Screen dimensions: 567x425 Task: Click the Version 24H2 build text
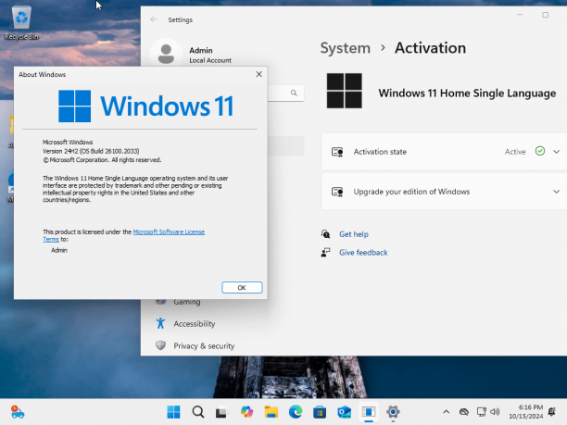coord(91,151)
